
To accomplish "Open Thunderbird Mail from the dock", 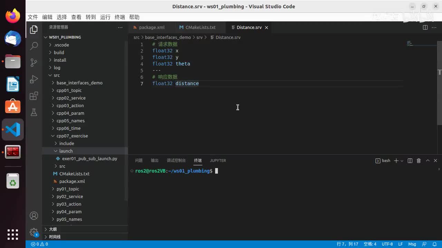I will [x=13, y=39].
